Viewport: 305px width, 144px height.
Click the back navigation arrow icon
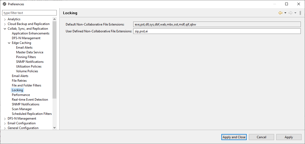(280, 13)
